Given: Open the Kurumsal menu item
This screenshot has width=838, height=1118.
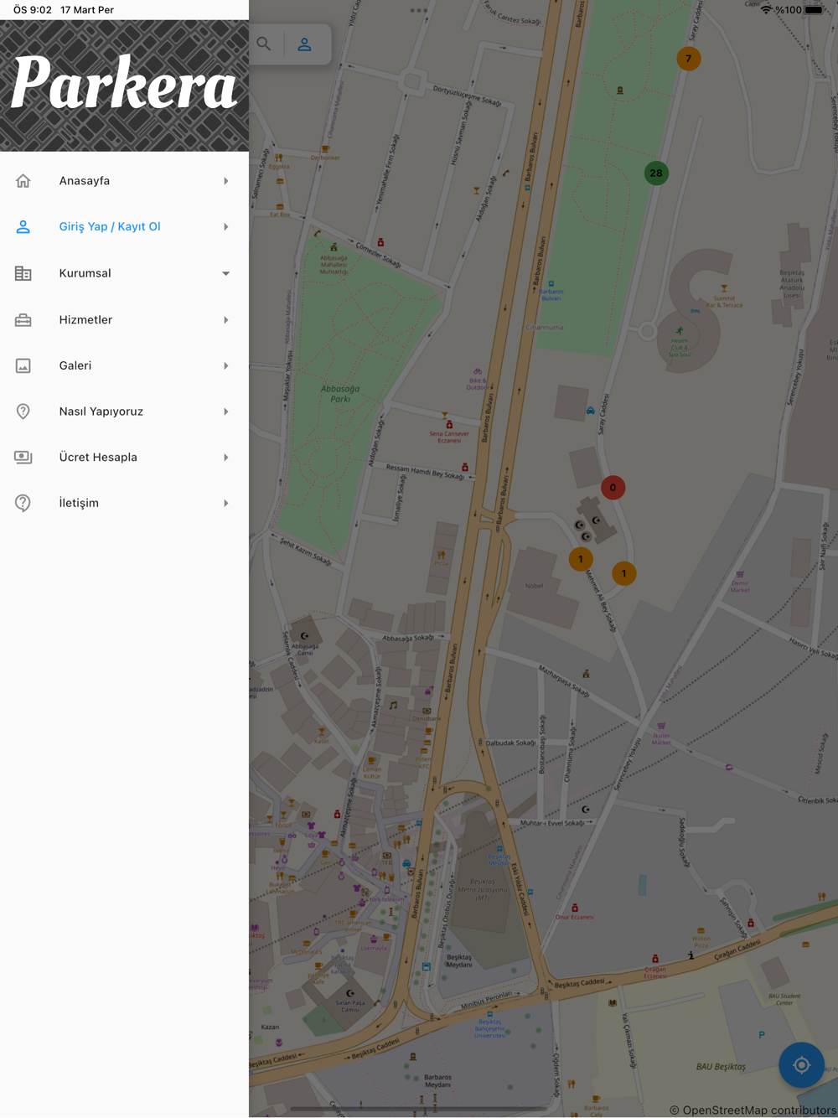Looking at the screenshot, I should [124, 273].
